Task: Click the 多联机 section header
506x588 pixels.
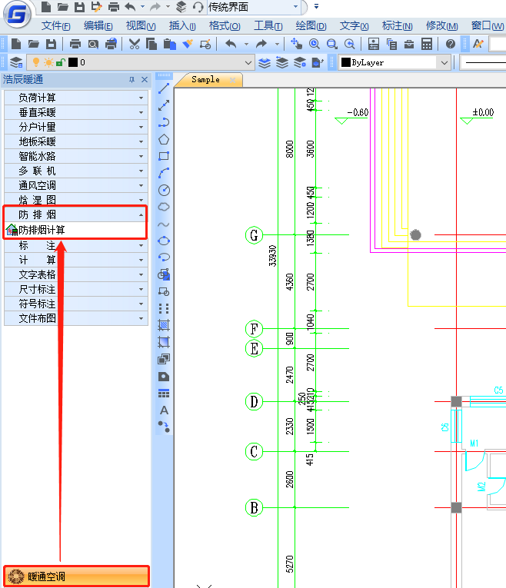Action: pyautogui.click(x=76, y=171)
